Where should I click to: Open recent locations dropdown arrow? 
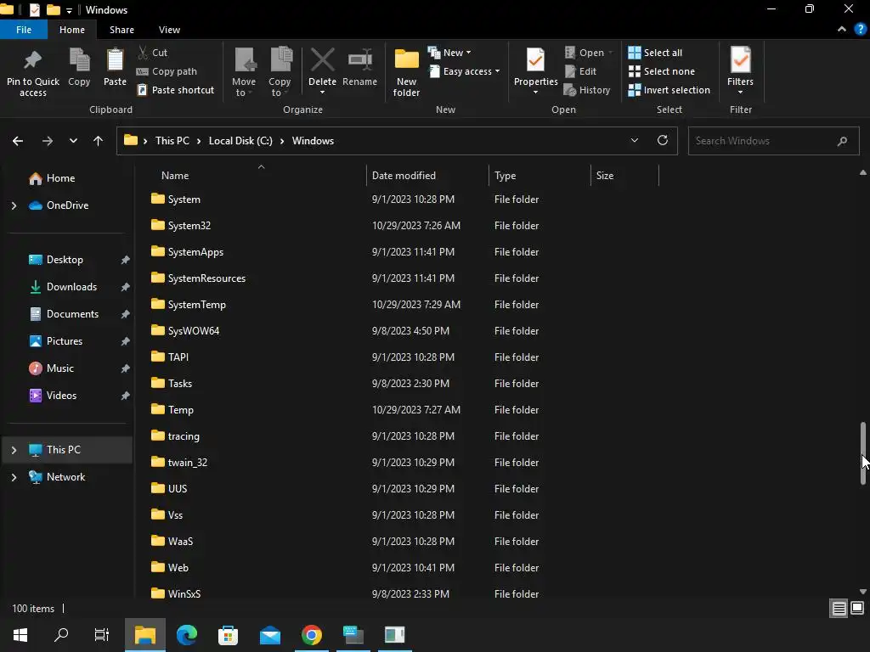(x=73, y=141)
